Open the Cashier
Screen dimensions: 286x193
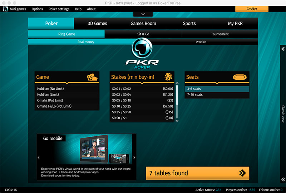click(x=252, y=9)
